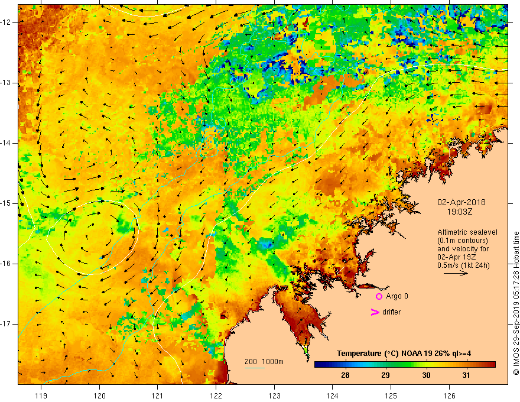This screenshot has height=402, width=520.
Task: Click the longitude axis label 123
Action: [x=274, y=395]
